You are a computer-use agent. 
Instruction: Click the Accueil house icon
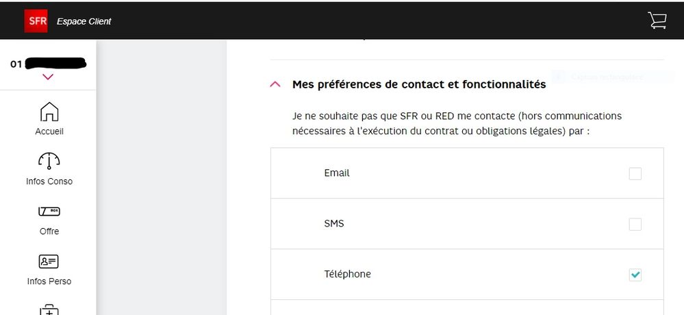click(x=49, y=112)
